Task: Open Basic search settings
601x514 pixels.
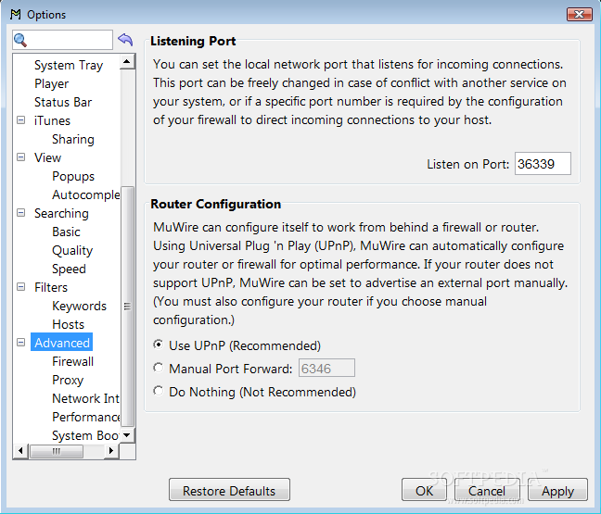Action: pos(66,232)
